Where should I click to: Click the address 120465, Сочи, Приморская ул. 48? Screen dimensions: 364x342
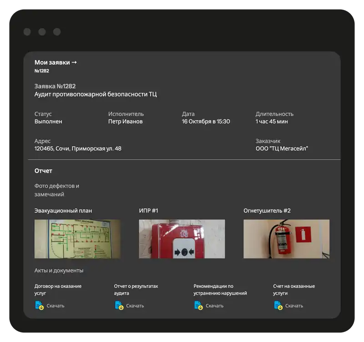pyautogui.click(x=78, y=148)
